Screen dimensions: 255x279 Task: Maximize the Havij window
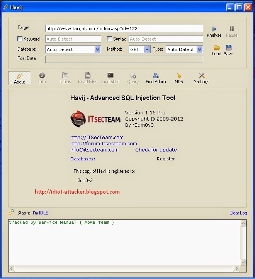239,7
